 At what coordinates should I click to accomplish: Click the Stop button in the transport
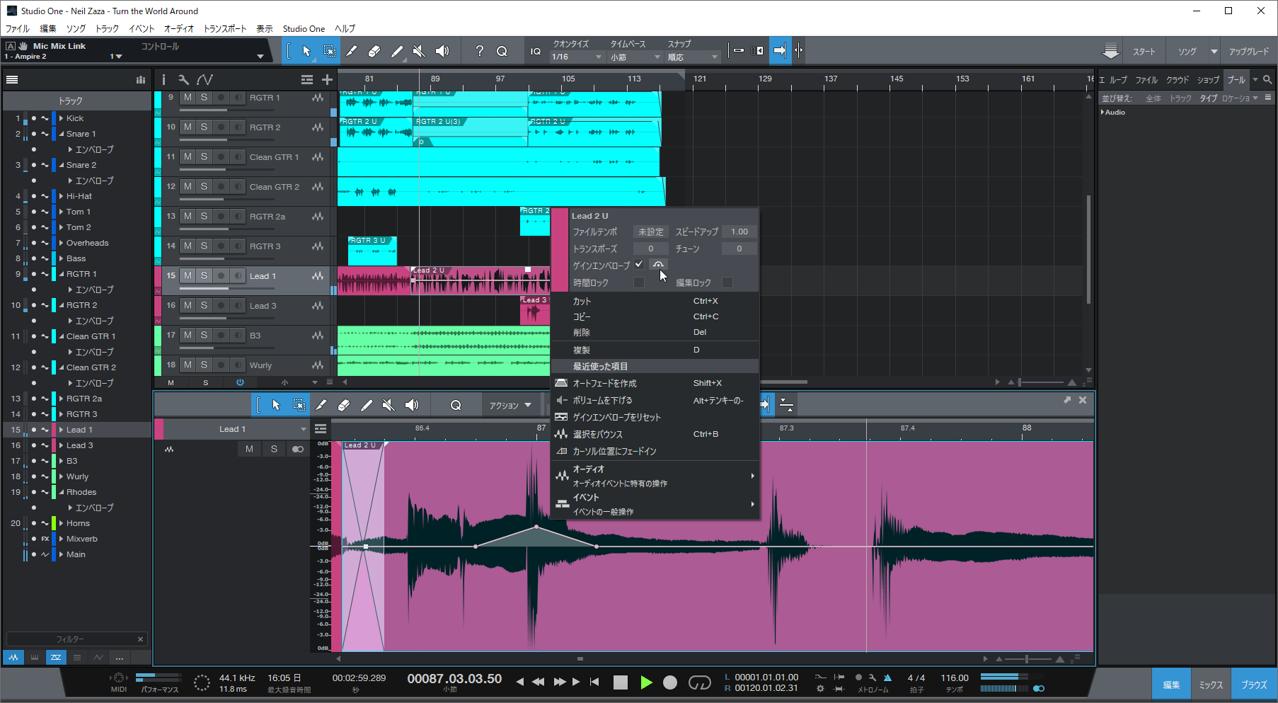[621, 682]
